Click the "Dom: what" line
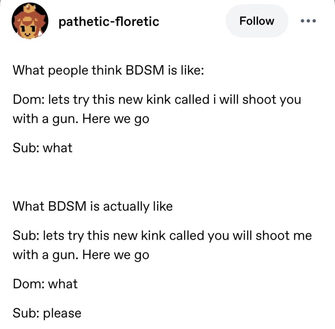The image size is (335, 329). 45,284
